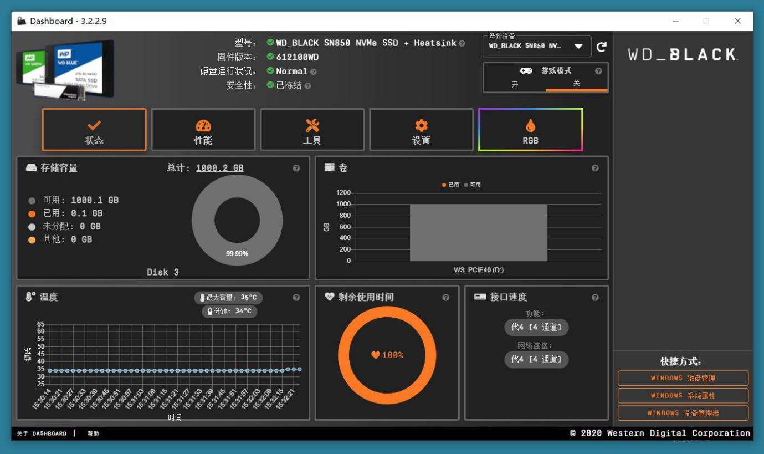Viewport: 764px width, 454px height.
Task: Turn game mode off with 关
Action: click(576, 83)
